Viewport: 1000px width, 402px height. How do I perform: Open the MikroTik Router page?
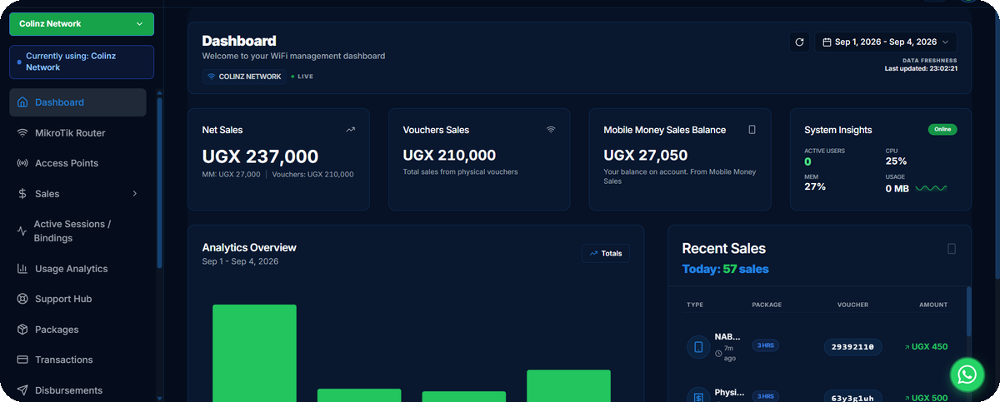[77, 133]
